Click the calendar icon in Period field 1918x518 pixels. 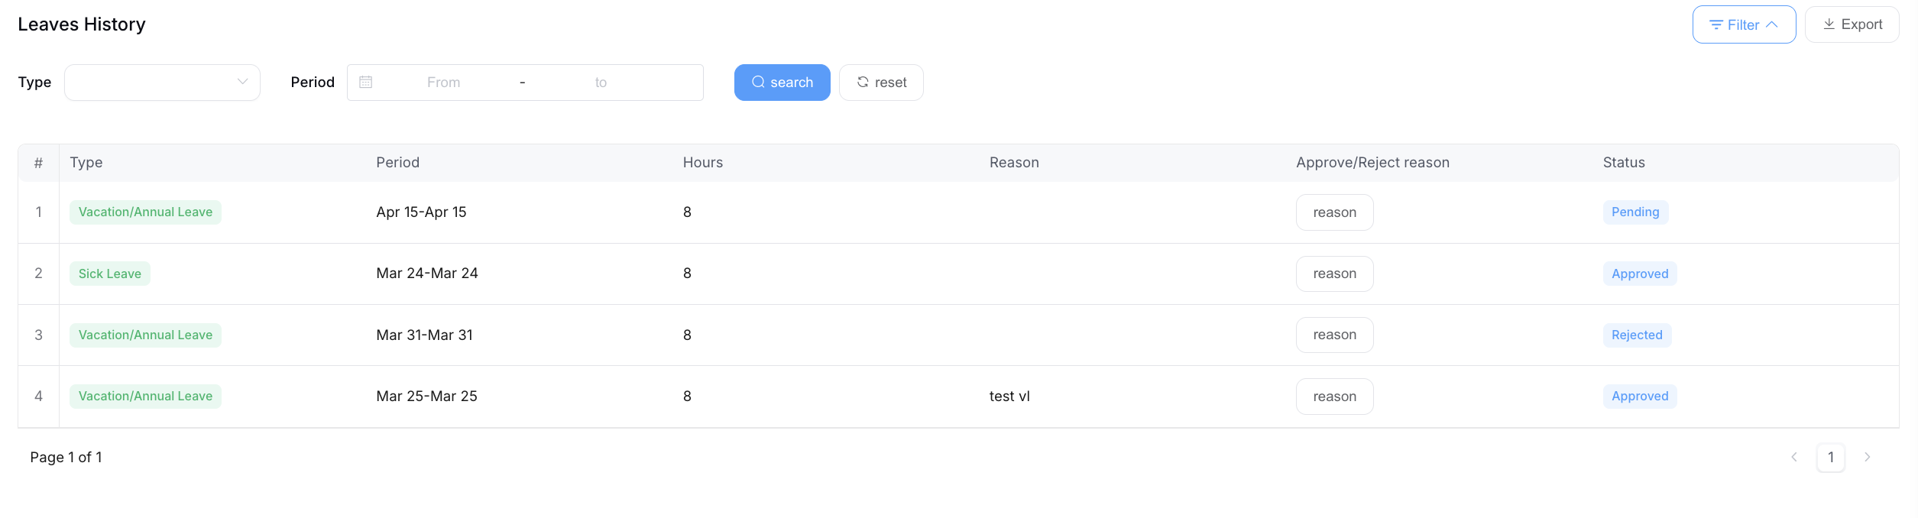pos(366,83)
